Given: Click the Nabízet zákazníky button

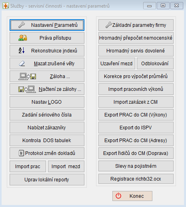Looking at the screenshot, I should (47, 128).
